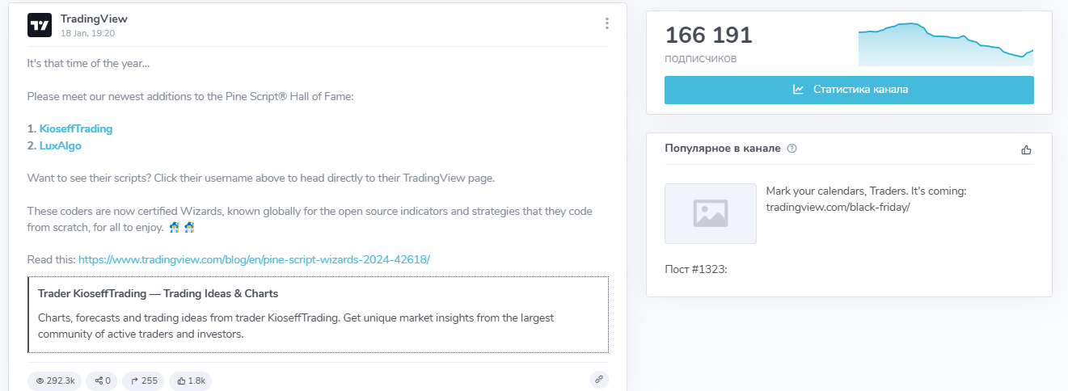Click the likes badge showing 1.8k

pyautogui.click(x=191, y=380)
